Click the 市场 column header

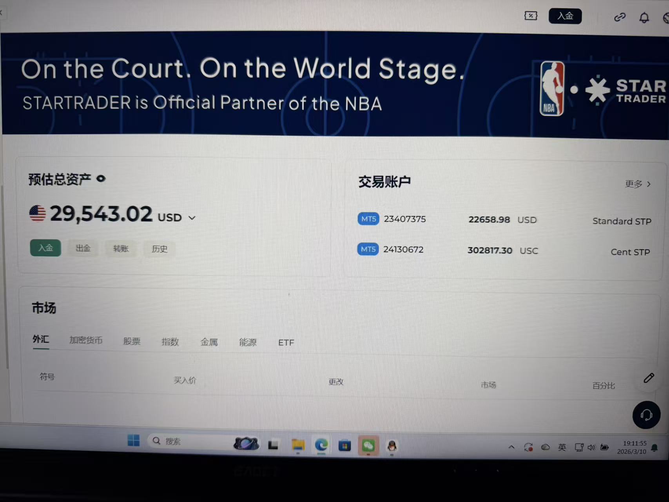click(x=488, y=385)
